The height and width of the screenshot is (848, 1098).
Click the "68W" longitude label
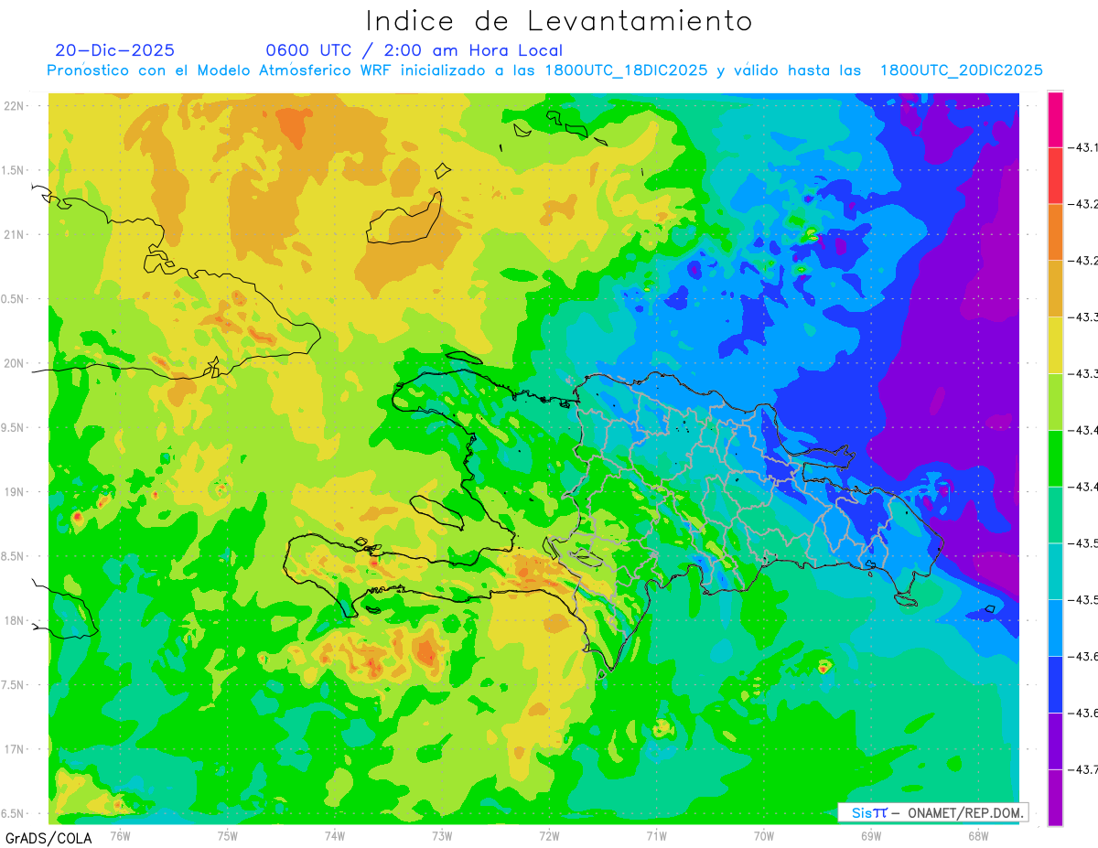(978, 835)
